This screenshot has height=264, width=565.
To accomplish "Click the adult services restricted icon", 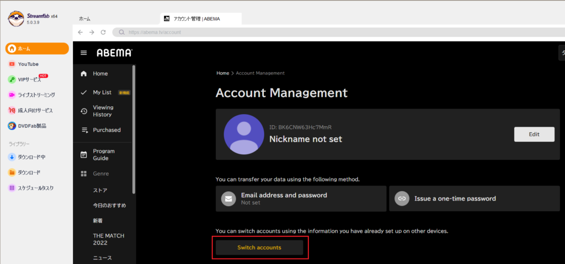I will point(12,110).
